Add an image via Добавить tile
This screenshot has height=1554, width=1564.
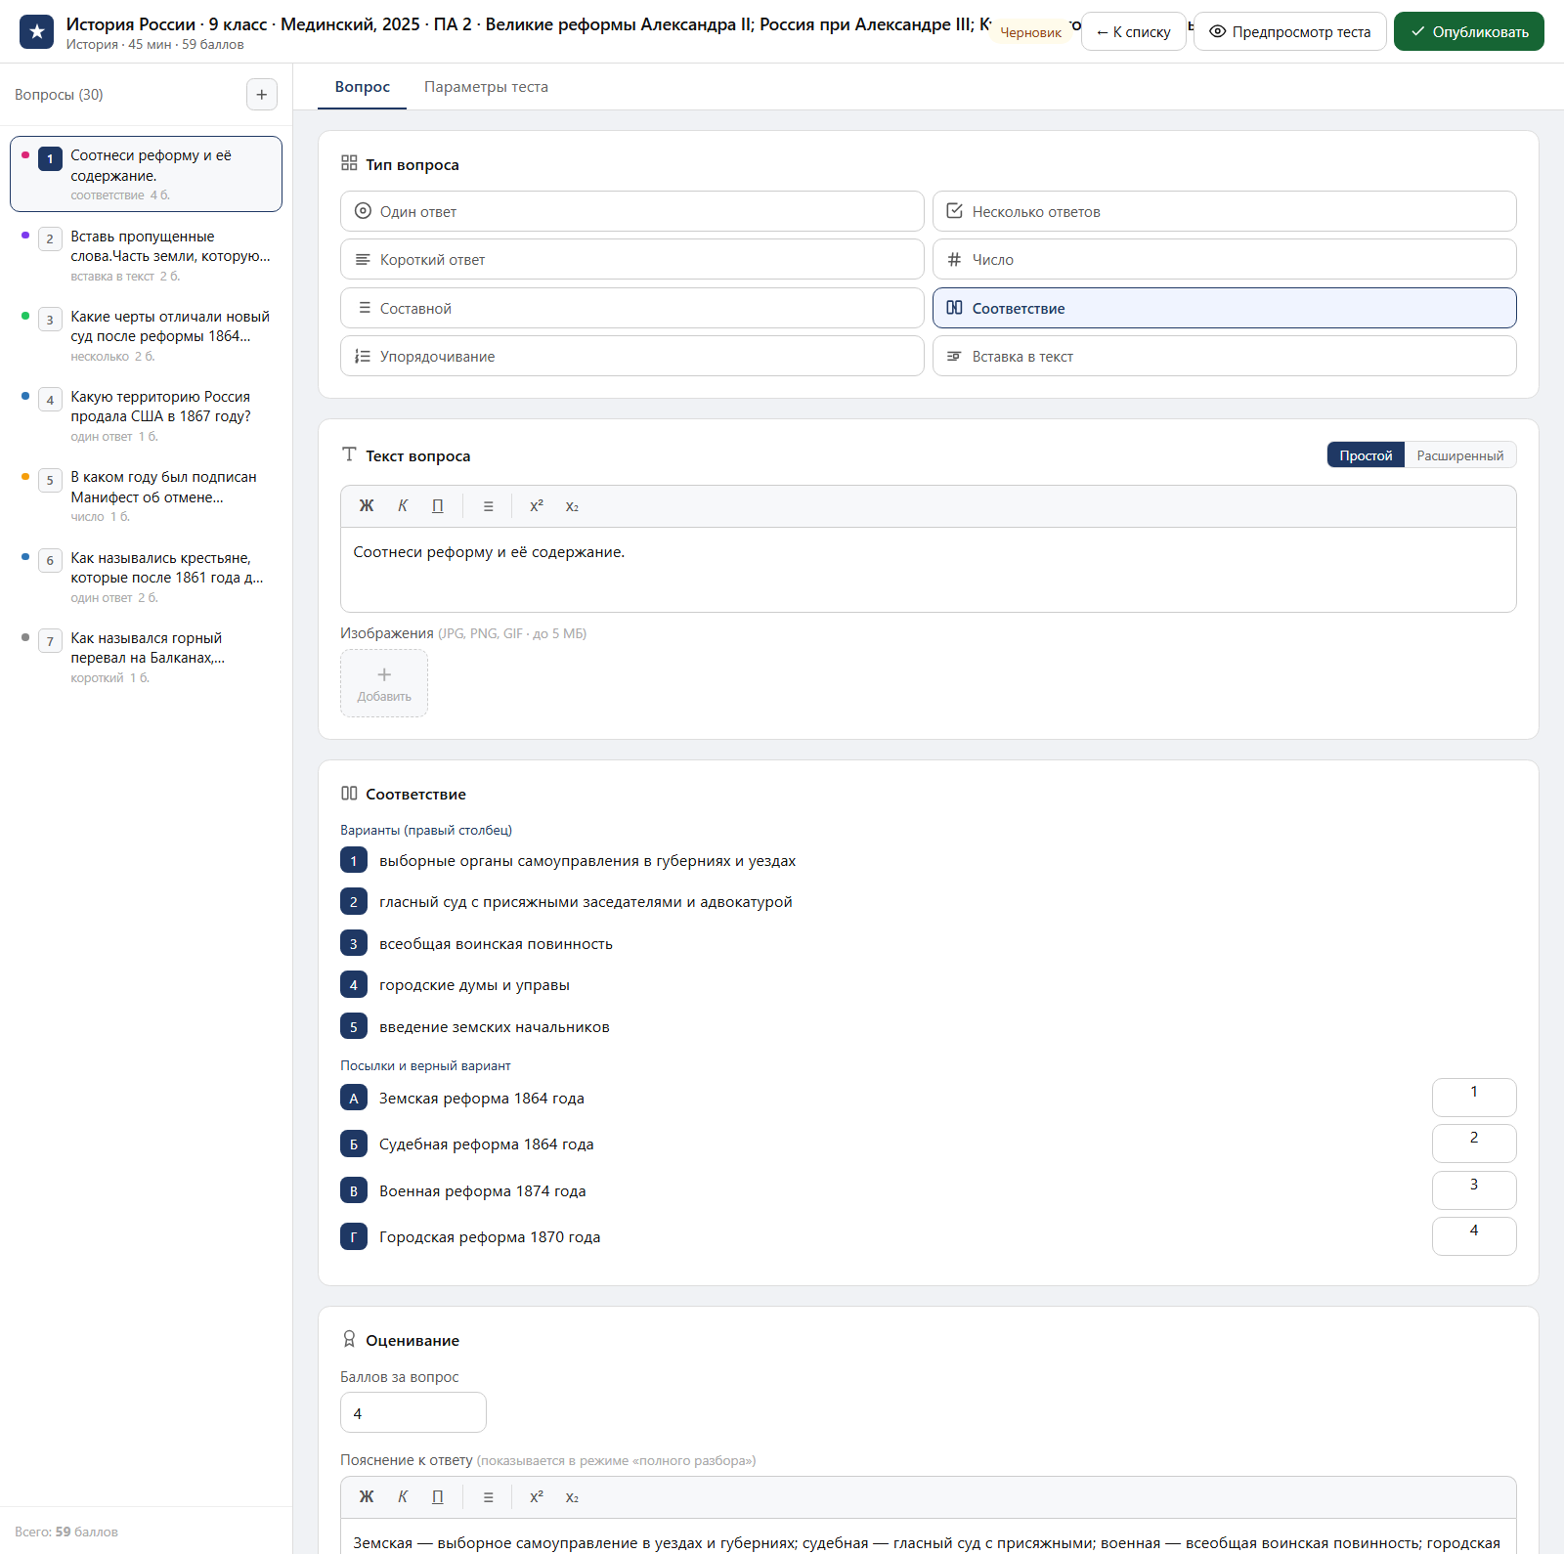coord(384,683)
